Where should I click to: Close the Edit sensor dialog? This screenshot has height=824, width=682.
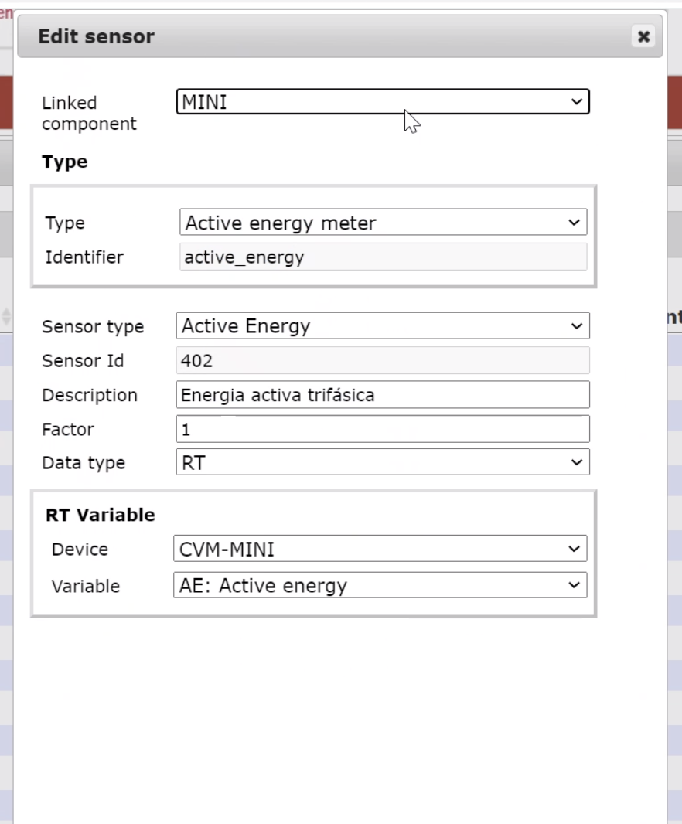(x=642, y=36)
